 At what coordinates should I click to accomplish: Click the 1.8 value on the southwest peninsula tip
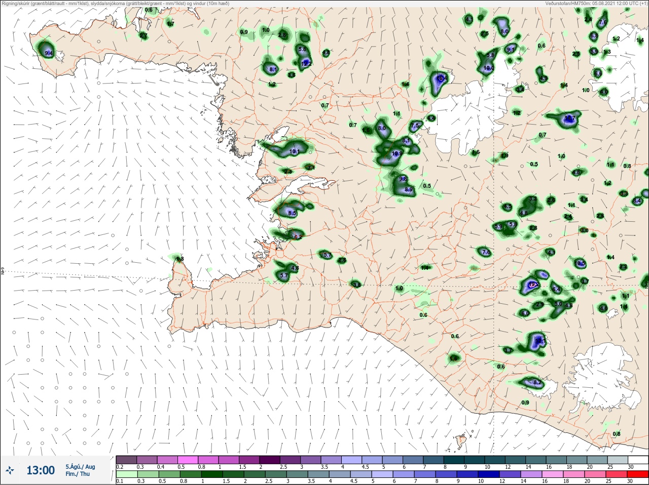[x=179, y=259]
